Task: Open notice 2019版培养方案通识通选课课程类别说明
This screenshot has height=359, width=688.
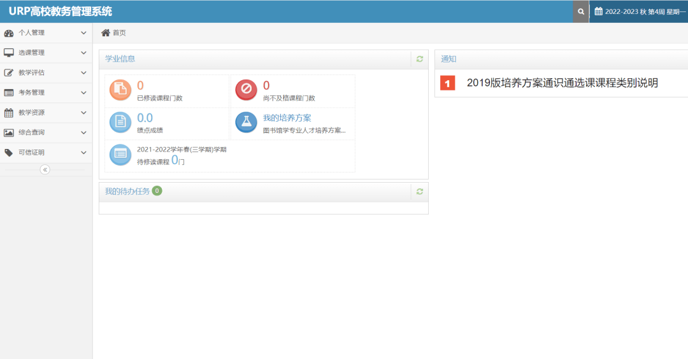Action: click(562, 83)
